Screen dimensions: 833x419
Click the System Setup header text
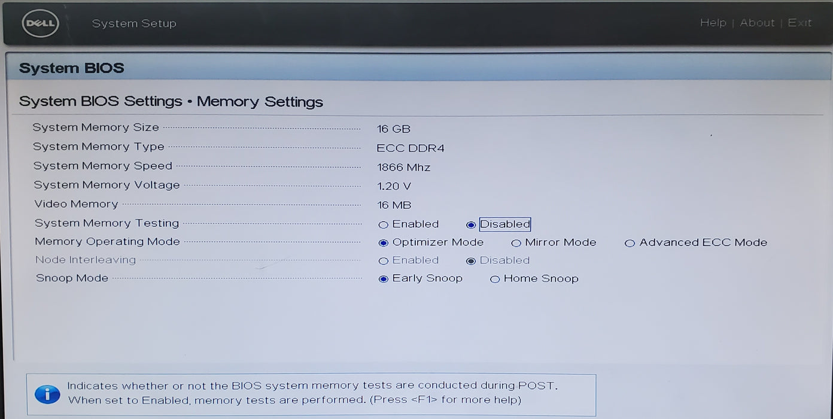click(134, 23)
